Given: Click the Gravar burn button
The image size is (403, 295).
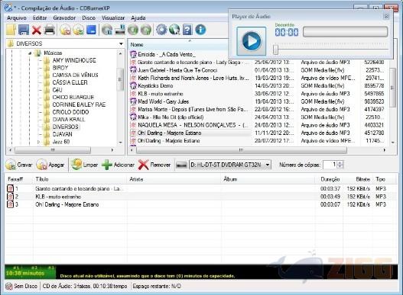Looking at the screenshot, I should [x=19, y=165].
